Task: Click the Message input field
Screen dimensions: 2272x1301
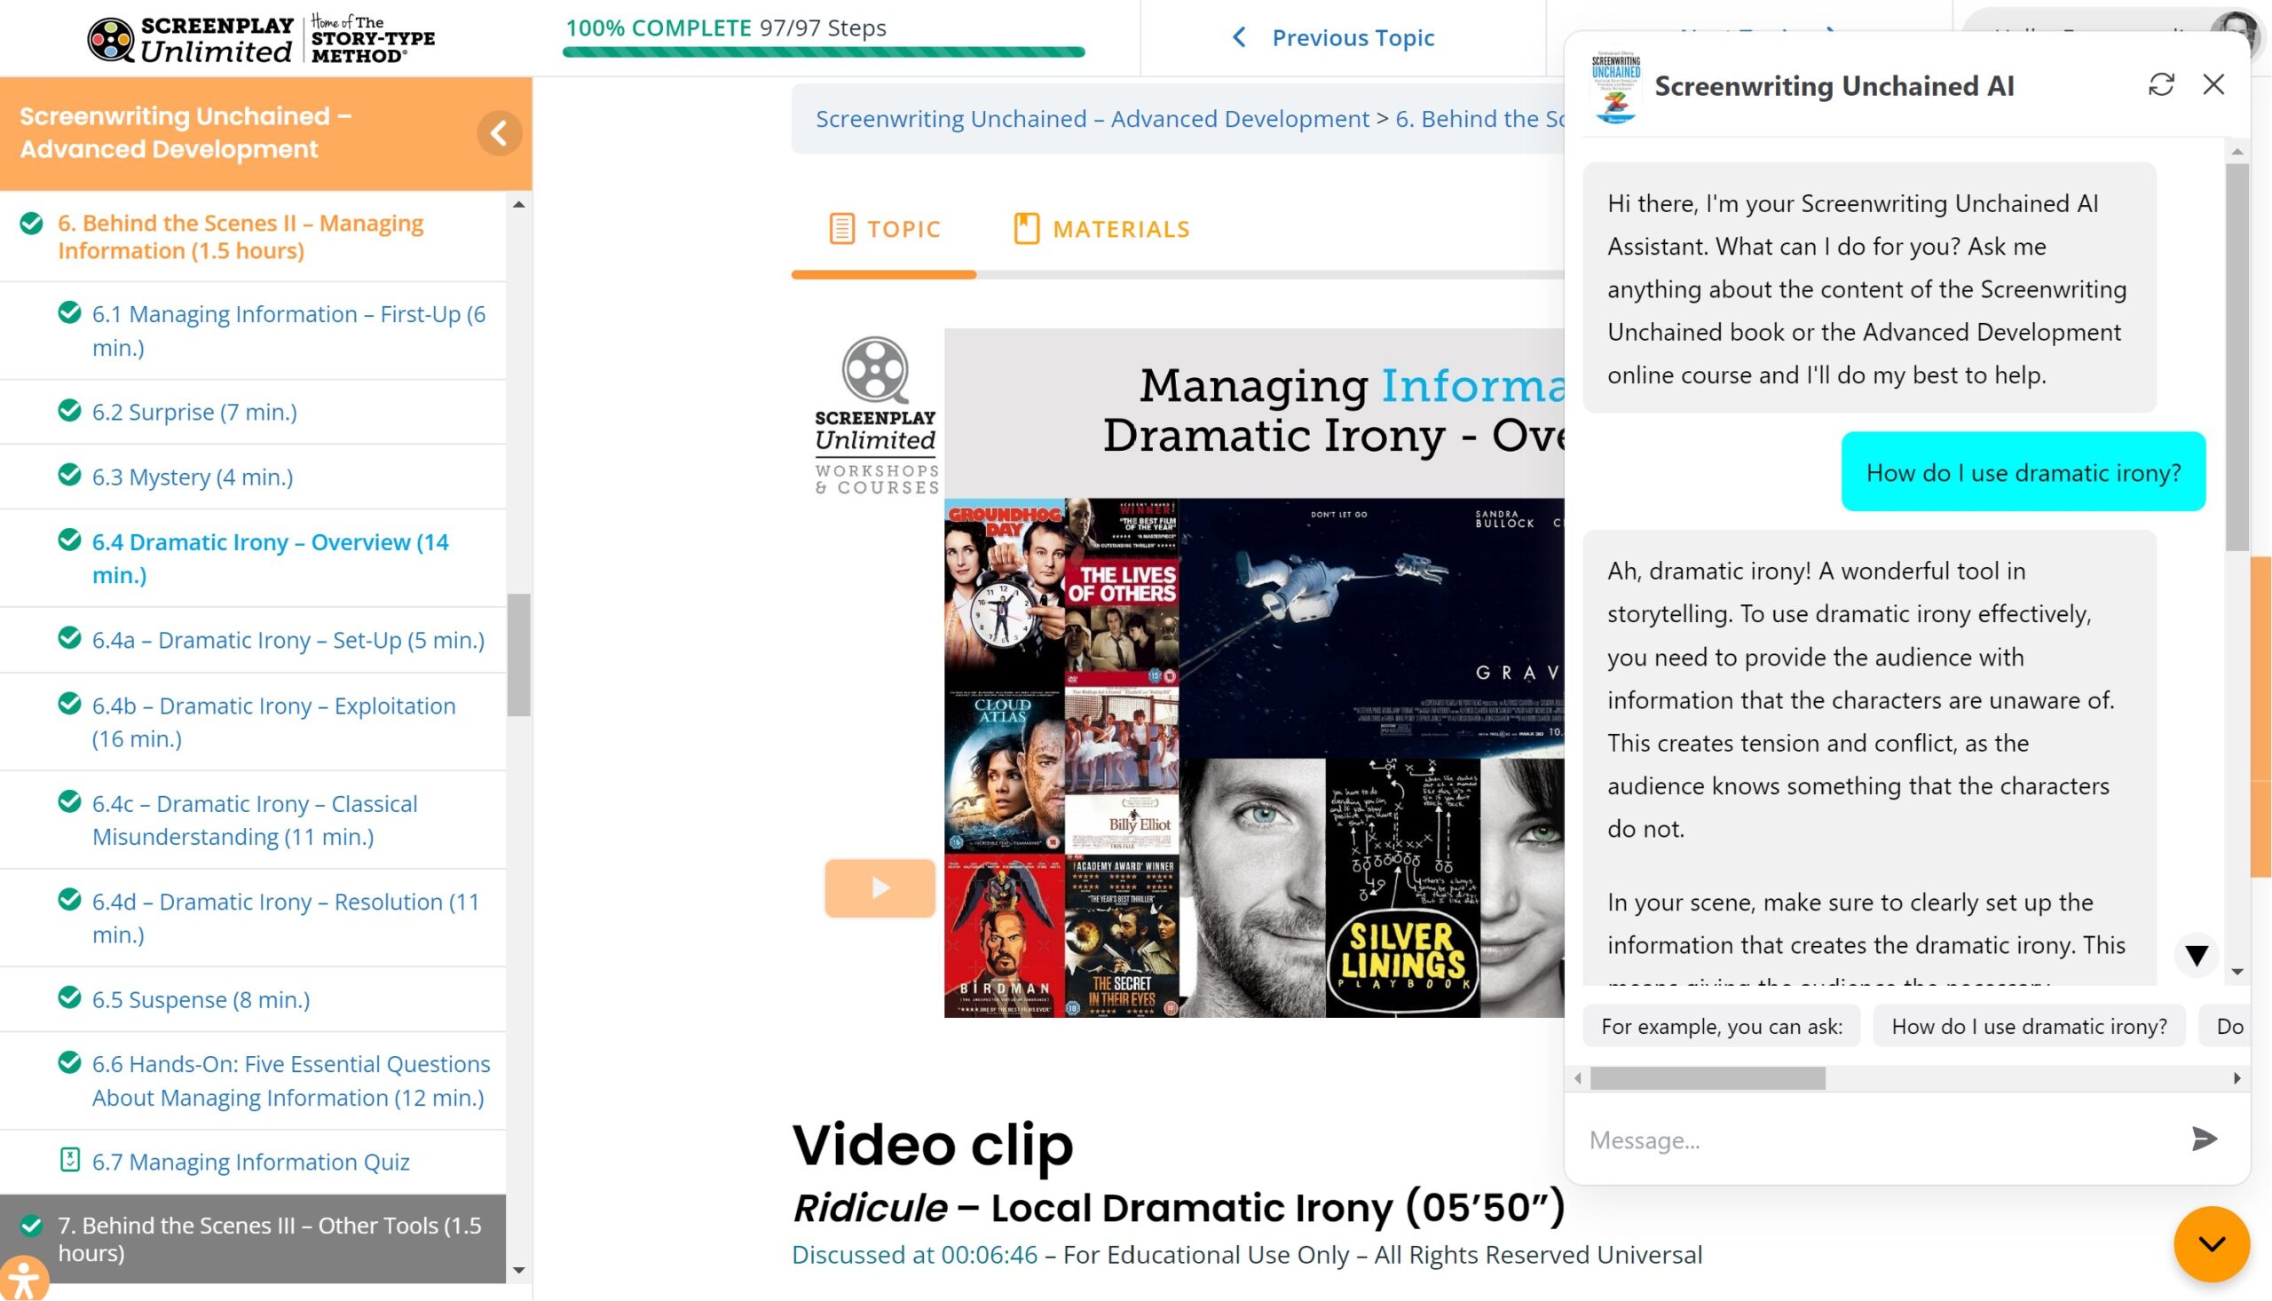Action: pos(1876,1139)
